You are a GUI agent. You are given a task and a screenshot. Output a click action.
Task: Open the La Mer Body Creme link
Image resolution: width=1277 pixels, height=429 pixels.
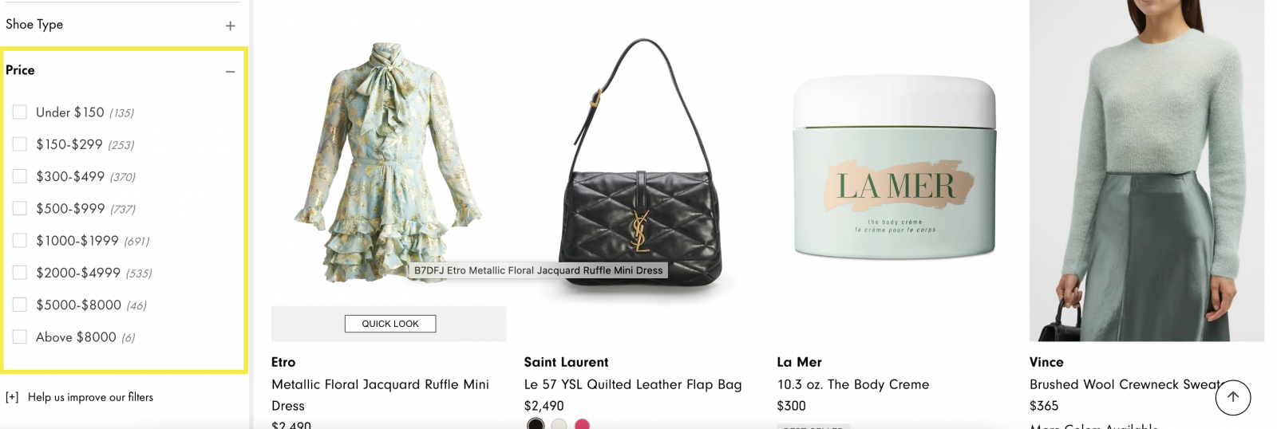pos(853,384)
